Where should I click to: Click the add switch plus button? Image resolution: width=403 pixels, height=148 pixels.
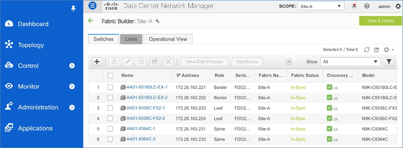coord(97,62)
